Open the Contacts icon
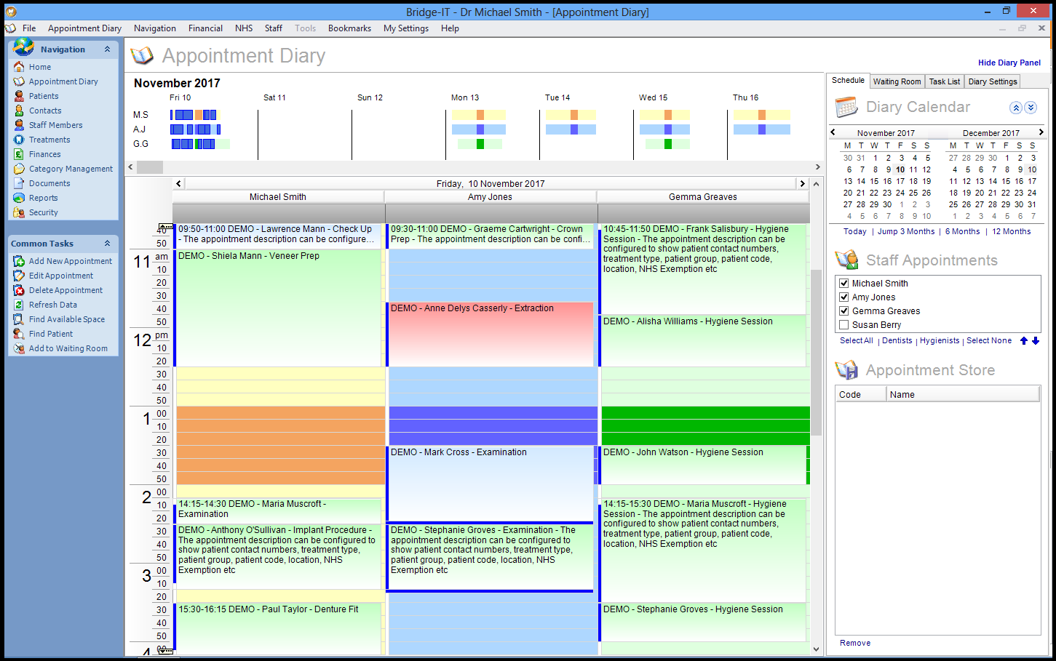The image size is (1056, 661). pyautogui.click(x=19, y=111)
